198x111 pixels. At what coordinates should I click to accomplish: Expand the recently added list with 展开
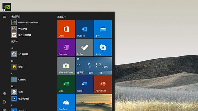15,41
